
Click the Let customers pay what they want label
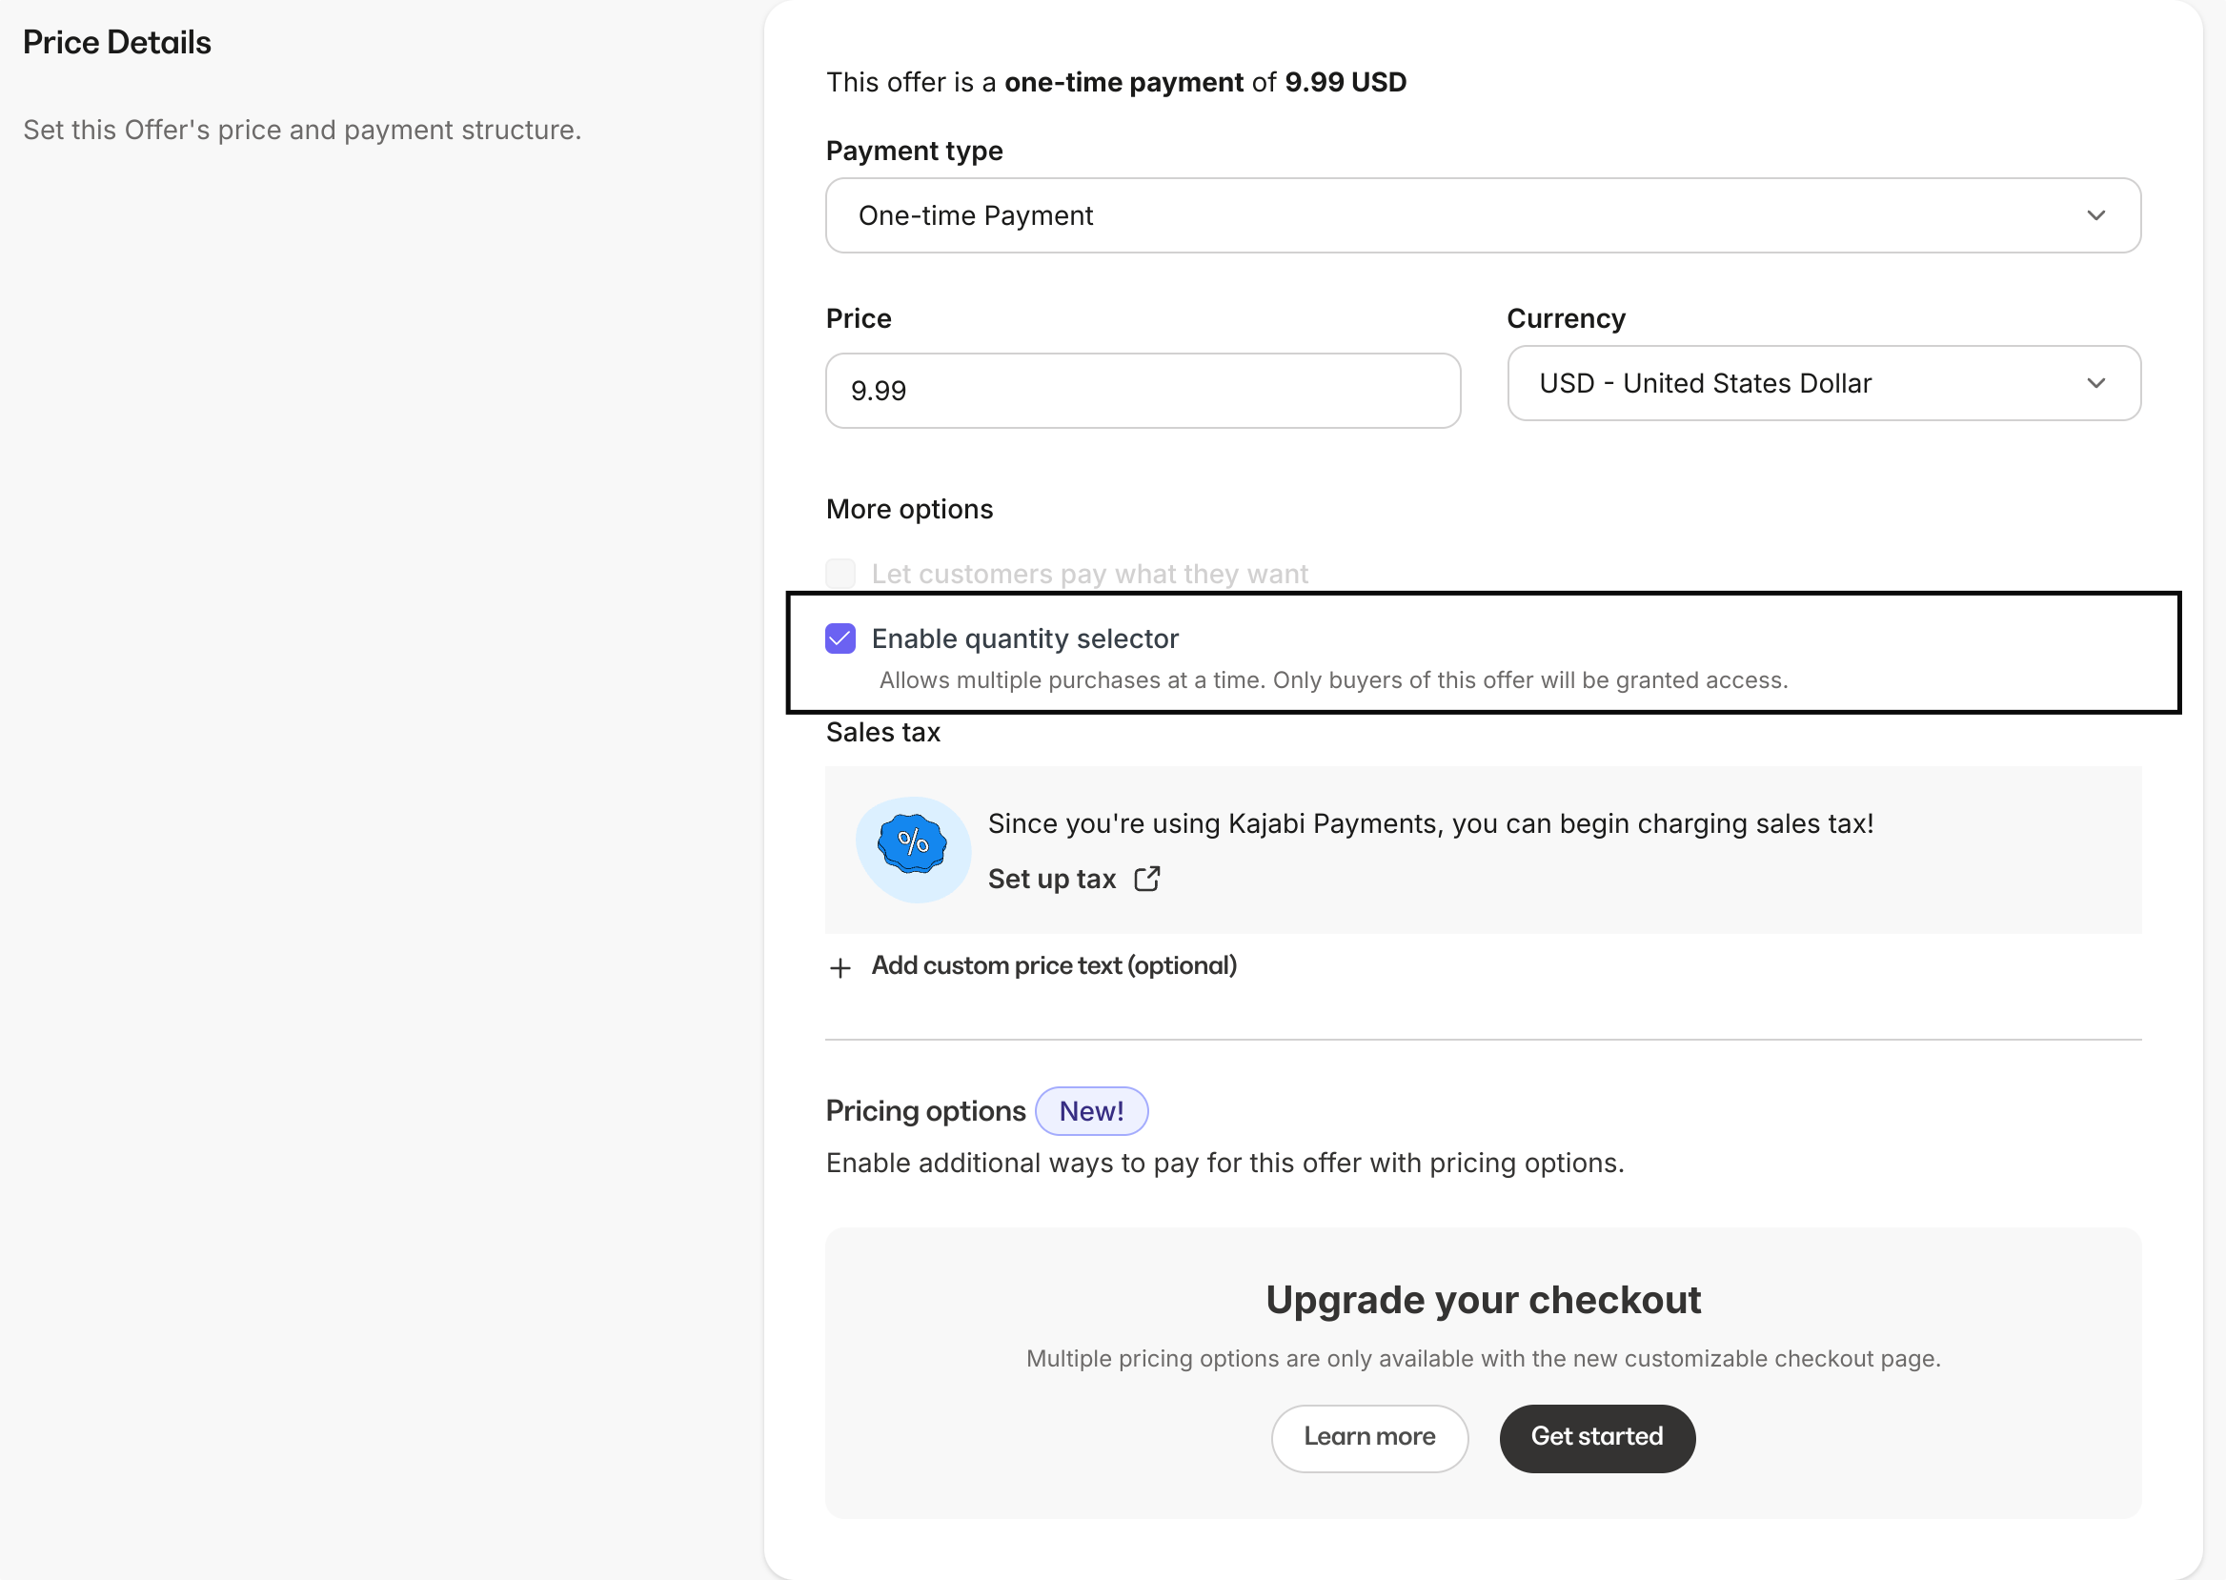tap(1088, 574)
